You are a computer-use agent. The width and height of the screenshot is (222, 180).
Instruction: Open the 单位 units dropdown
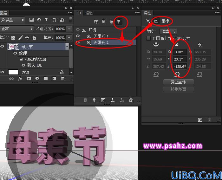(168, 31)
